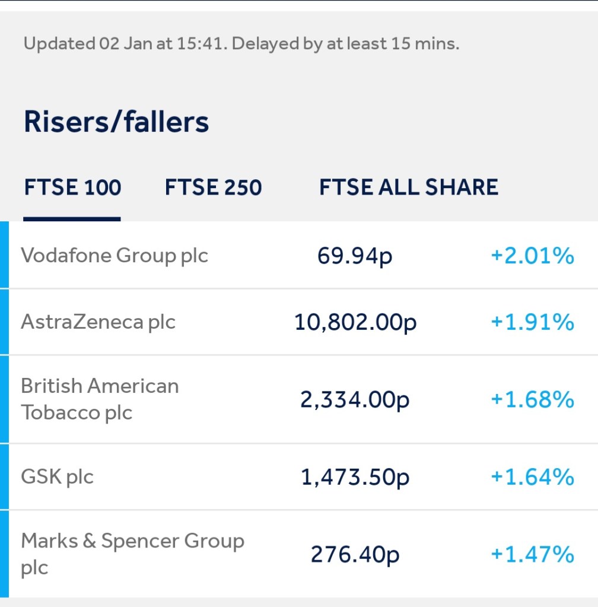This screenshot has width=598, height=607.
Task: Switch to the FTSE 100 tab
Action: click(x=72, y=187)
